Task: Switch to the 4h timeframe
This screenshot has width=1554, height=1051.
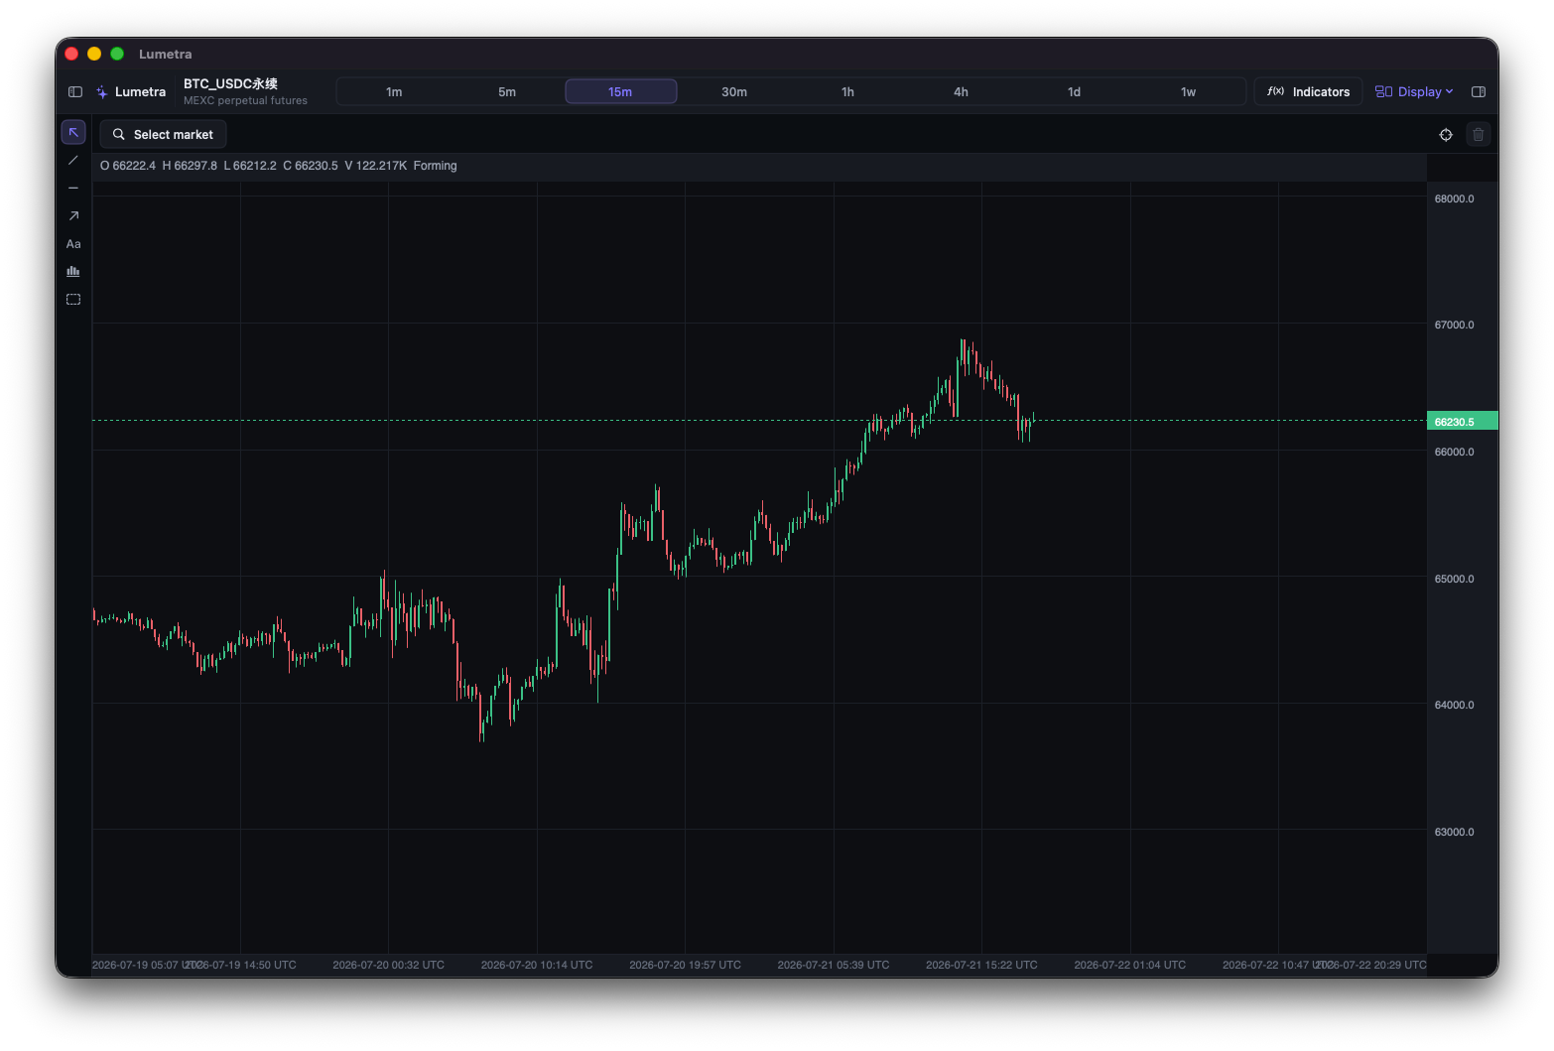Action: pyautogui.click(x=961, y=92)
